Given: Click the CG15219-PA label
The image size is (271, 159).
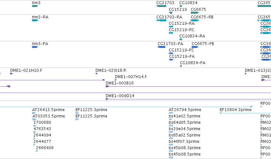Looking at the screenshot, I should (182, 56).
